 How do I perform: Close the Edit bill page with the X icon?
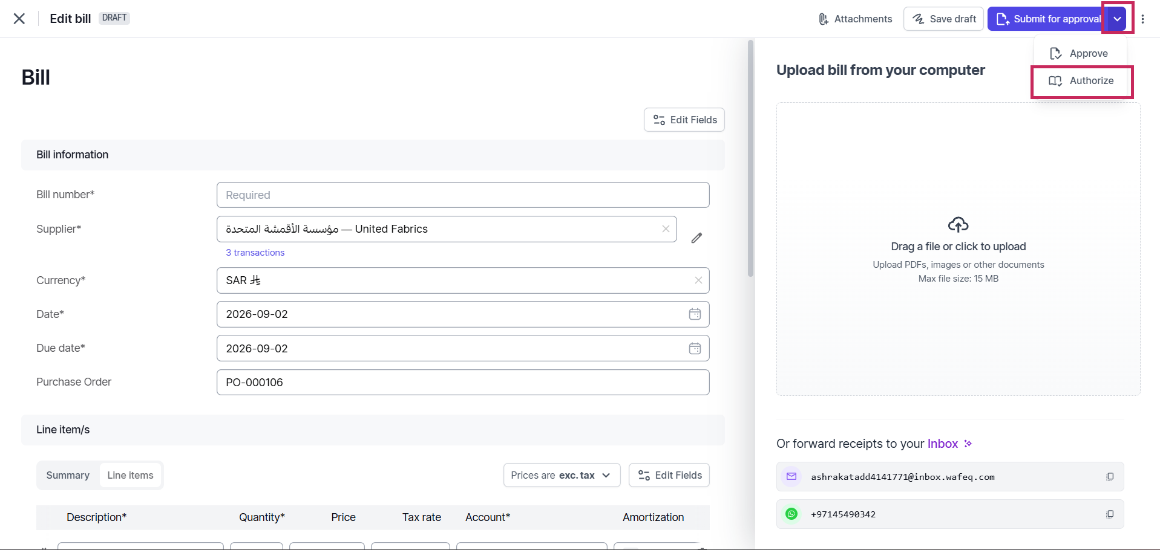click(x=19, y=19)
